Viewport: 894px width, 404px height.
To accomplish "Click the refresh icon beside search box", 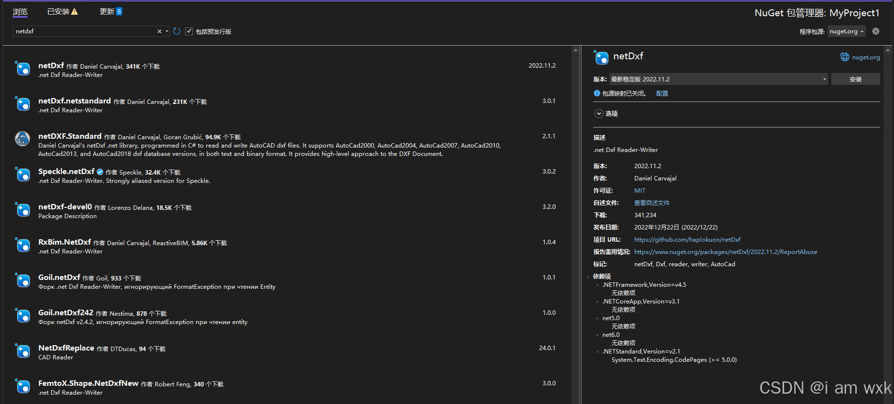I will point(177,31).
